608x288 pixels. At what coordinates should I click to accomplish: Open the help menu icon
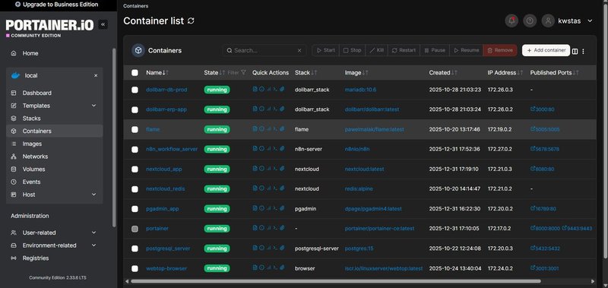coord(530,21)
